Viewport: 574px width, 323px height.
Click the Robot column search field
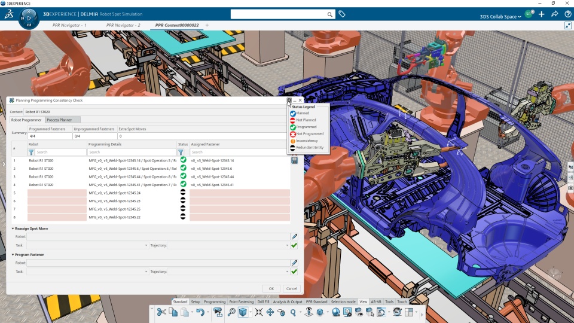(x=60, y=152)
